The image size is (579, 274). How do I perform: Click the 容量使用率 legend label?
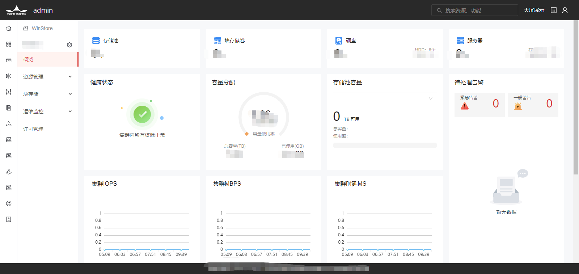(264, 134)
